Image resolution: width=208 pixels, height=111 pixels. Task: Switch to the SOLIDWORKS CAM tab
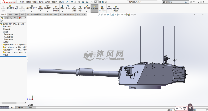coord(67,15)
